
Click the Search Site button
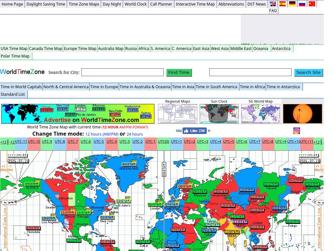[x=308, y=72]
